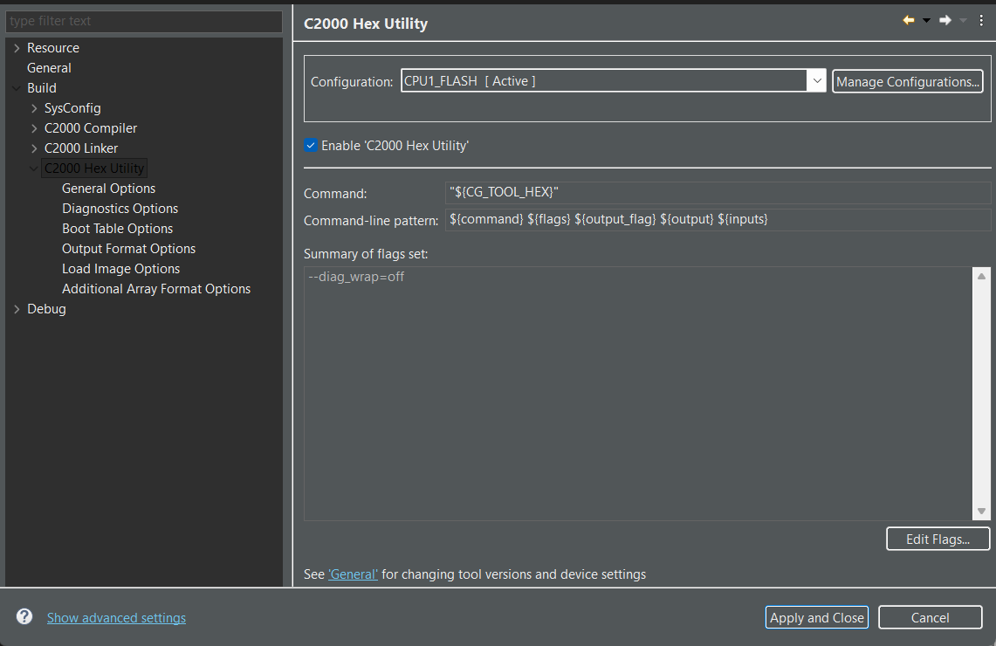
Task: Click Manage Configurations button
Action: pos(908,81)
